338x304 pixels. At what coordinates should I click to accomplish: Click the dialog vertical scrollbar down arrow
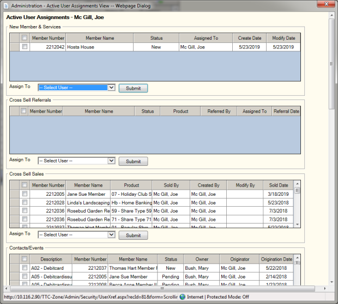[331, 282]
